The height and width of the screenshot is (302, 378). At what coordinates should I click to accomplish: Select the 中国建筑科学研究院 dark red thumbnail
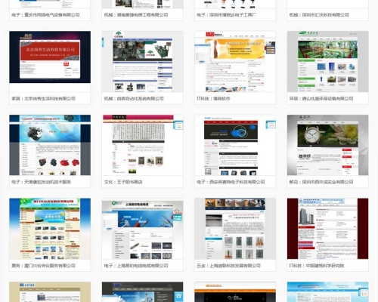click(x=327, y=229)
